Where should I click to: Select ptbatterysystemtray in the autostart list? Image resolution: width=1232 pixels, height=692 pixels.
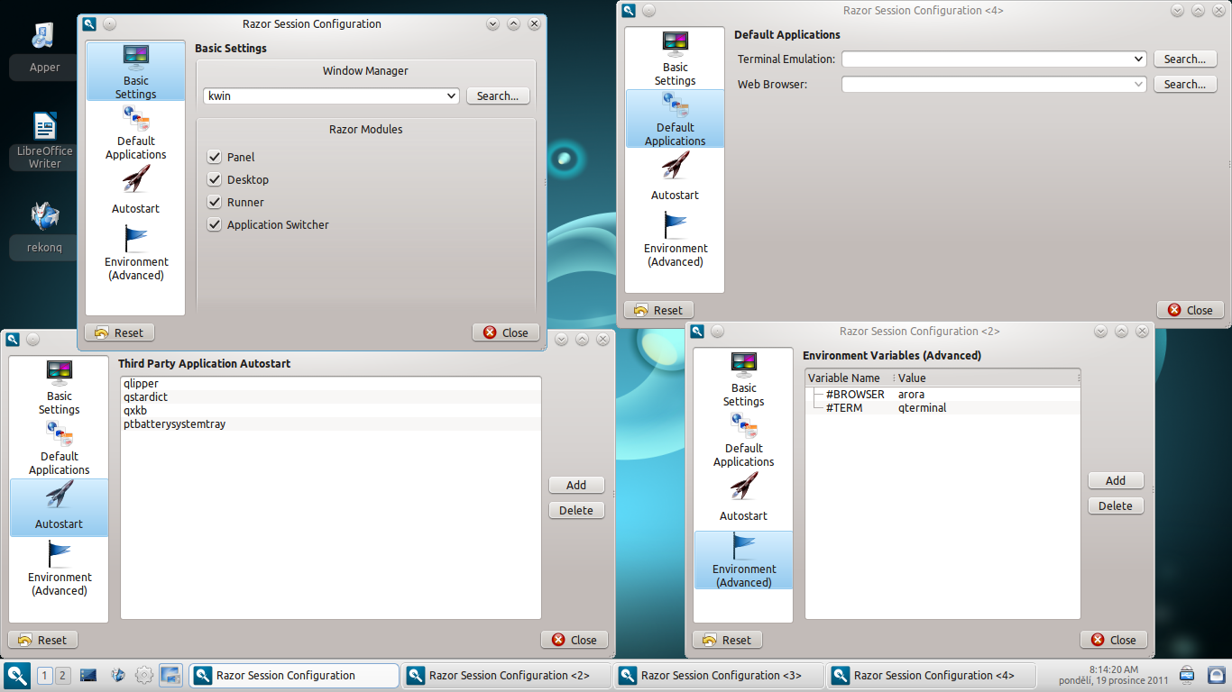(330, 423)
